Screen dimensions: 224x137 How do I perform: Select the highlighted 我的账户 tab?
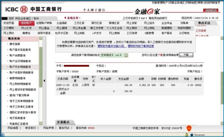[27, 23]
